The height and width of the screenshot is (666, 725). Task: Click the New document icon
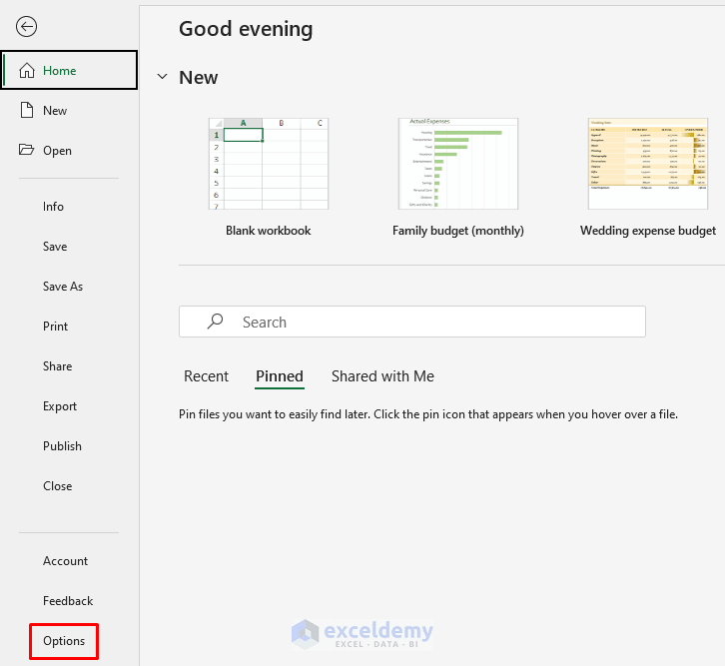(27, 111)
